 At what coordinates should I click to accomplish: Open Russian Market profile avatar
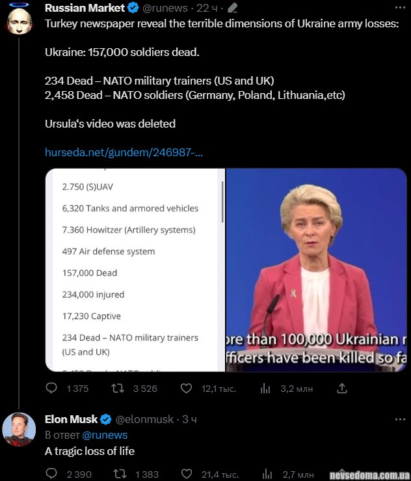20,20
